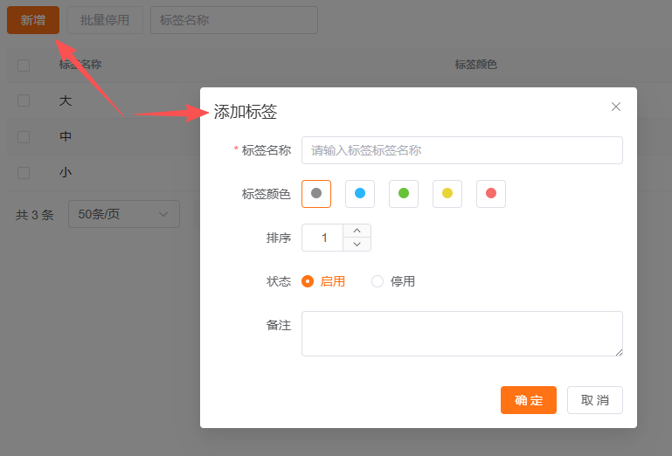Decrease the 排序 value with down arrow
Image resolution: width=672 pixels, height=456 pixels.
[357, 245]
